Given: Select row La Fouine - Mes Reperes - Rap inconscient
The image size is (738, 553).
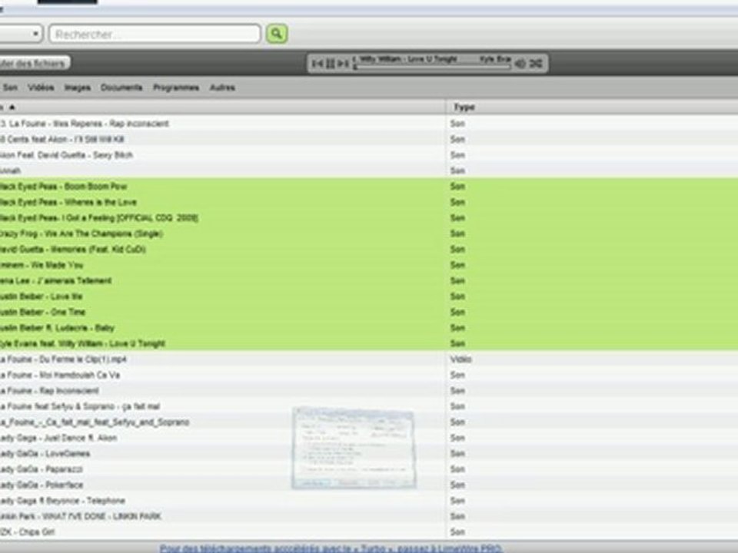Looking at the screenshot, I should coord(369,124).
